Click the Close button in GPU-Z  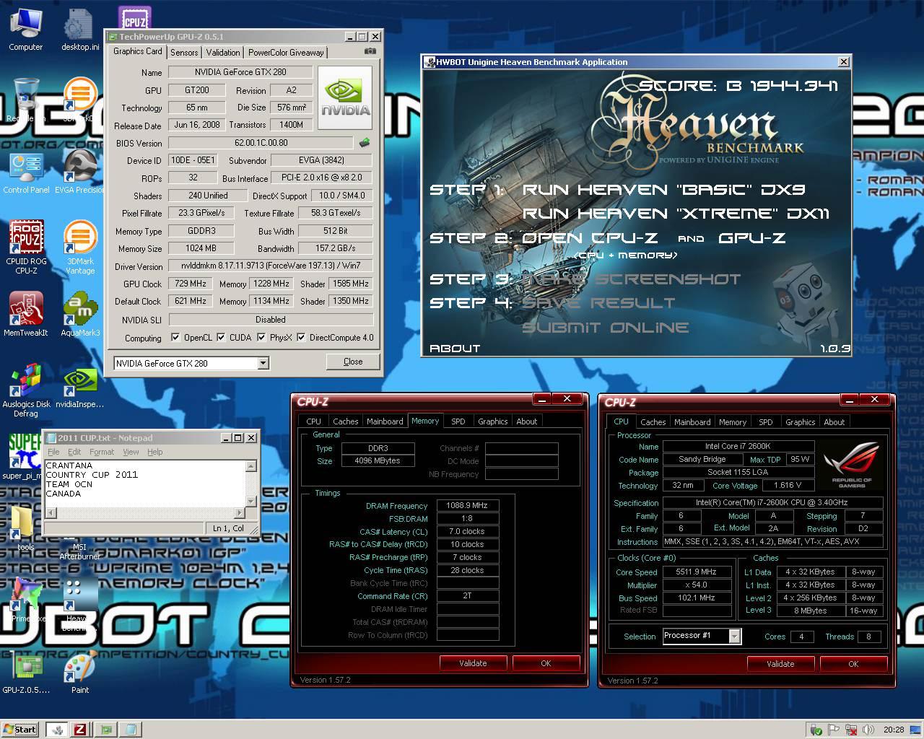353,362
